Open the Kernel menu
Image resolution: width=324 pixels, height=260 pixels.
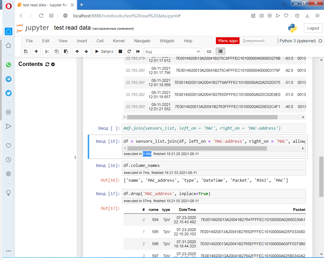point(119,41)
